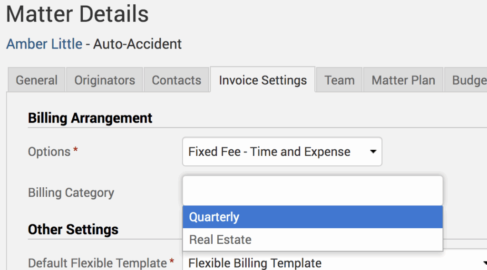Click the Billing Category label

click(x=71, y=193)
